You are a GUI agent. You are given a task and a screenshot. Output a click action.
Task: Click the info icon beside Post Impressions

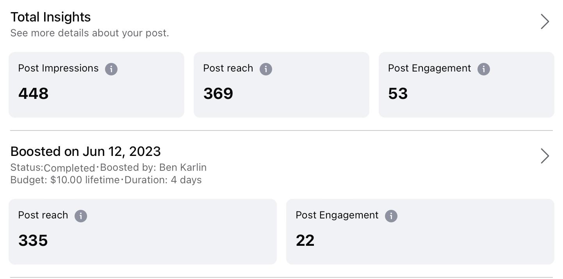pos(111,69)
